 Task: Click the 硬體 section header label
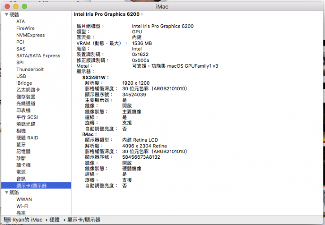[14, 14]
